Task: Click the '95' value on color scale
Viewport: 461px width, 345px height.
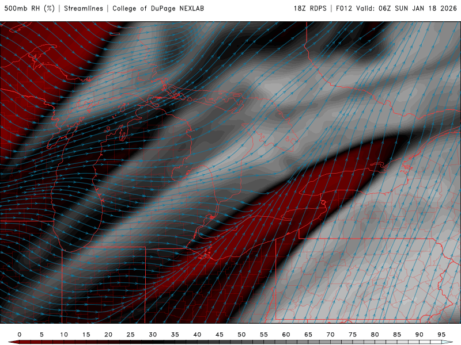Action: [x=441, y=335]
